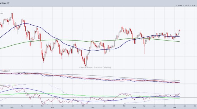Click the low price value 99.88
197x109 pixels.
(x=194, y=5)
